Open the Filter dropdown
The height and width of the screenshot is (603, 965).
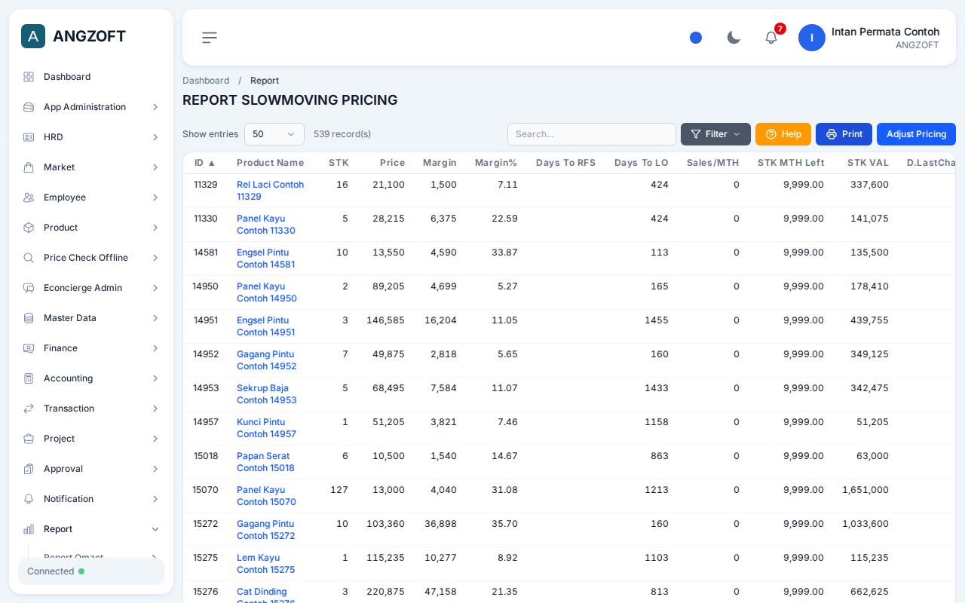coord(715,134)
